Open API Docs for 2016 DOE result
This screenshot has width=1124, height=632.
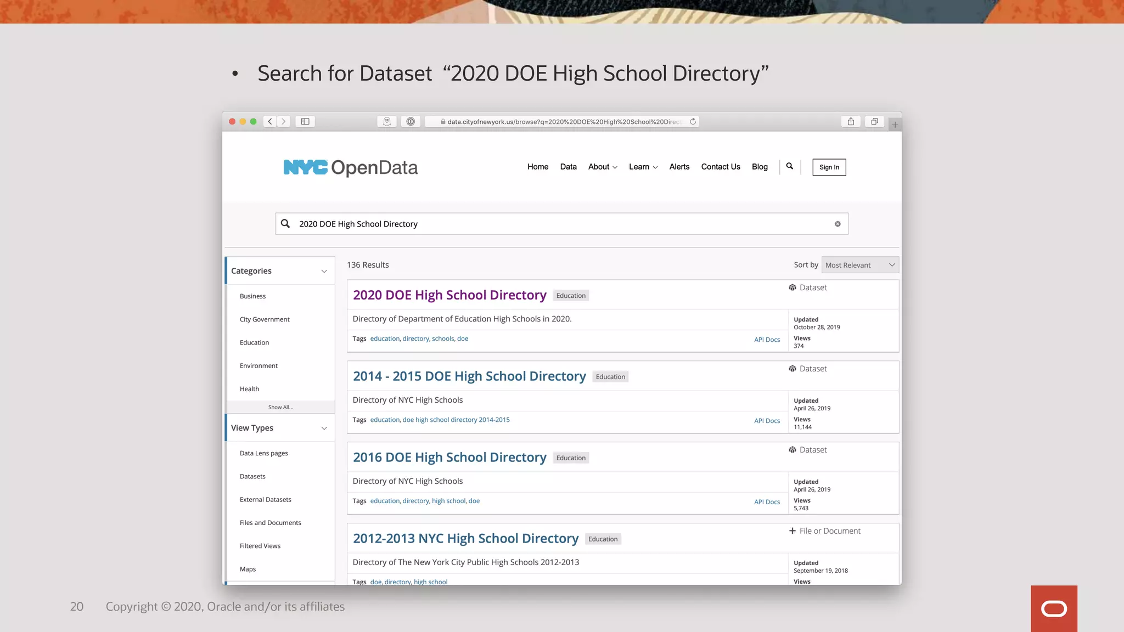click(x=767, y=502)
